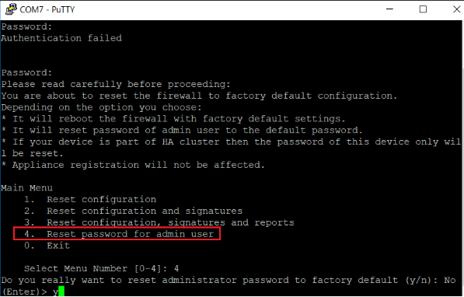Click the green terminal cursor block

coord(61,292)
